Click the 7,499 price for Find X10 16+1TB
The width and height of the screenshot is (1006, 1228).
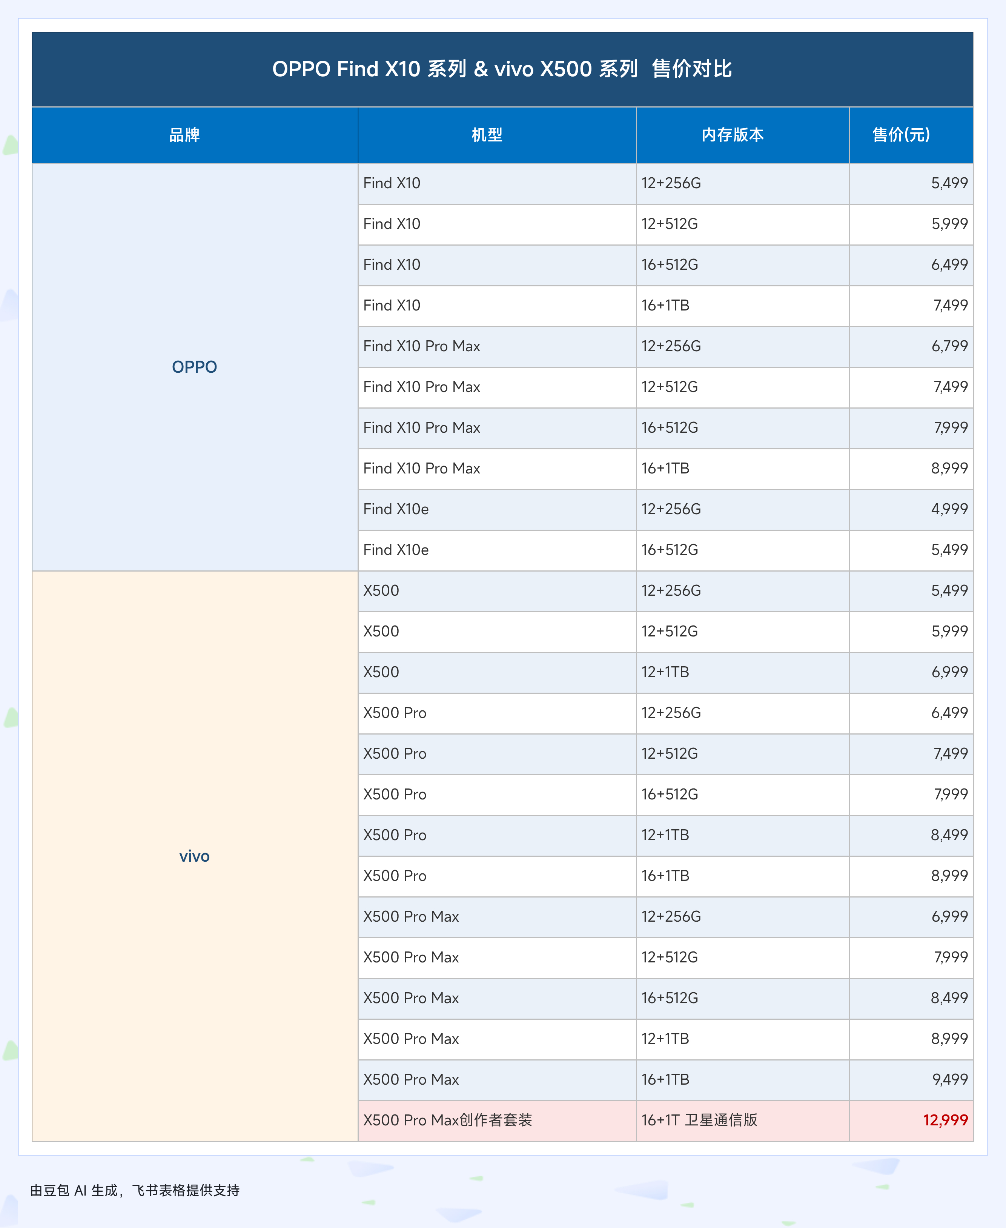(x=911, y=306)
